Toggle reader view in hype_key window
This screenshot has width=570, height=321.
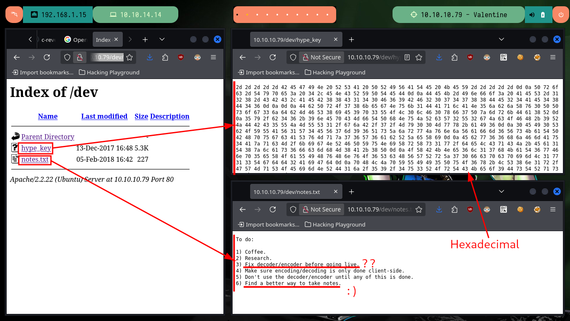pos(407,57)
